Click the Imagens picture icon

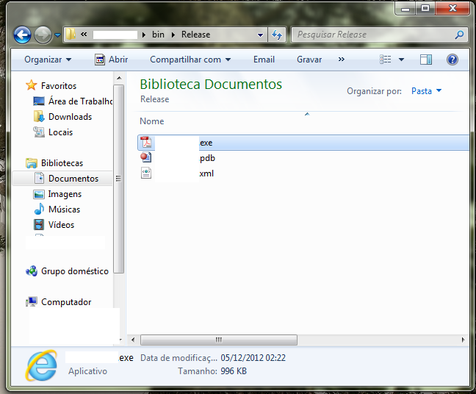click(39, 194)
